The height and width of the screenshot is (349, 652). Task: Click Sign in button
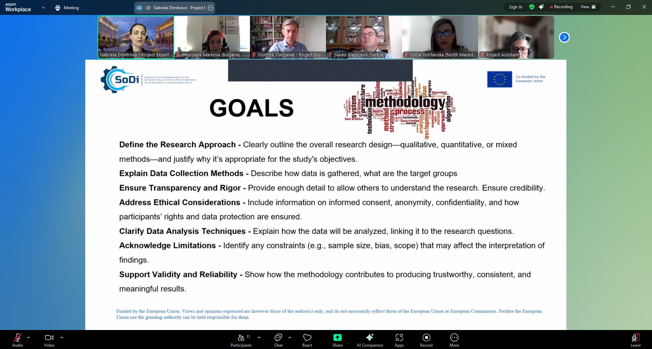point(515,7)
